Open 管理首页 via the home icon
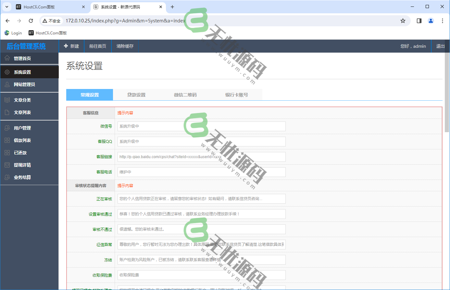The height and width of the screenshot is (290, 450). tap(7, 58)
